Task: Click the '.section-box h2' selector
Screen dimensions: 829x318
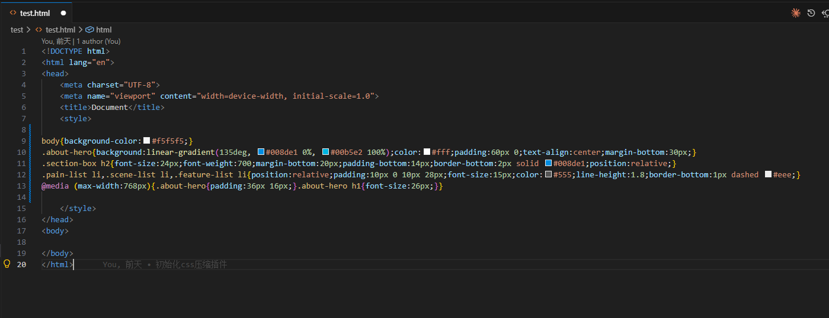Action: coord(76,163)
